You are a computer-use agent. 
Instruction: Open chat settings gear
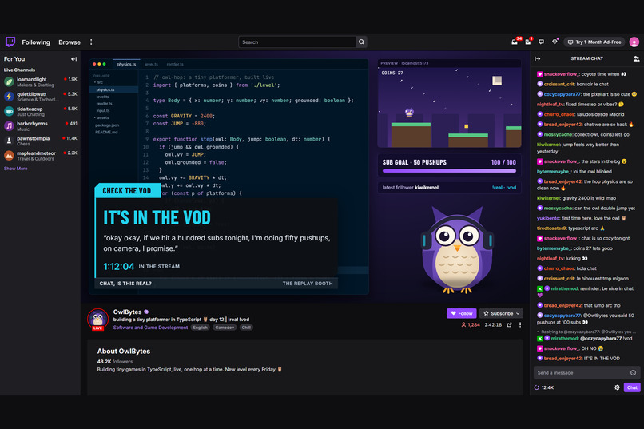(x=617, y=387)
